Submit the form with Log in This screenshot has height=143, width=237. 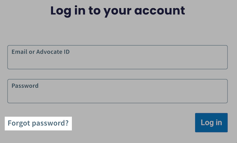coord(211,123)
